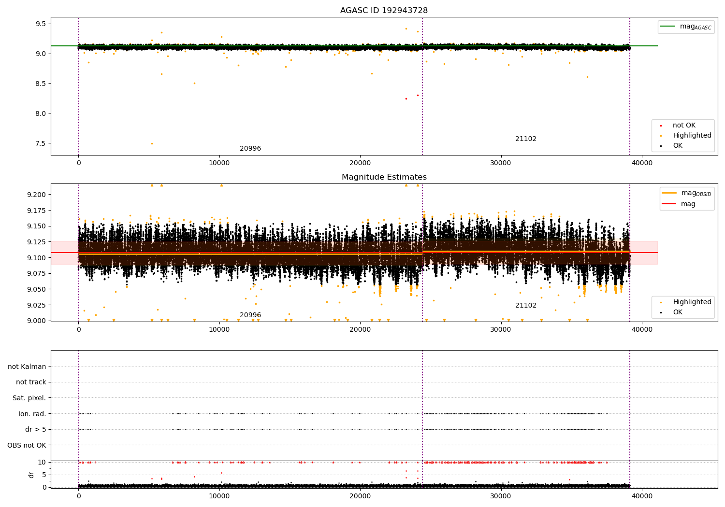
Task: Click the dr > 5 row label
Action: (36, 429)
